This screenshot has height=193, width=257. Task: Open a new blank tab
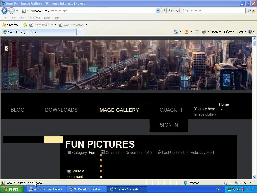tap(80, 32)
